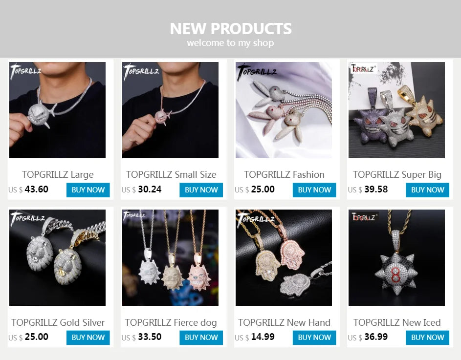The width and height of the screenshot is (461, 360).
Task: Click BUY NOW for Fierce dog pendant
Action: [x=201, y=338]
